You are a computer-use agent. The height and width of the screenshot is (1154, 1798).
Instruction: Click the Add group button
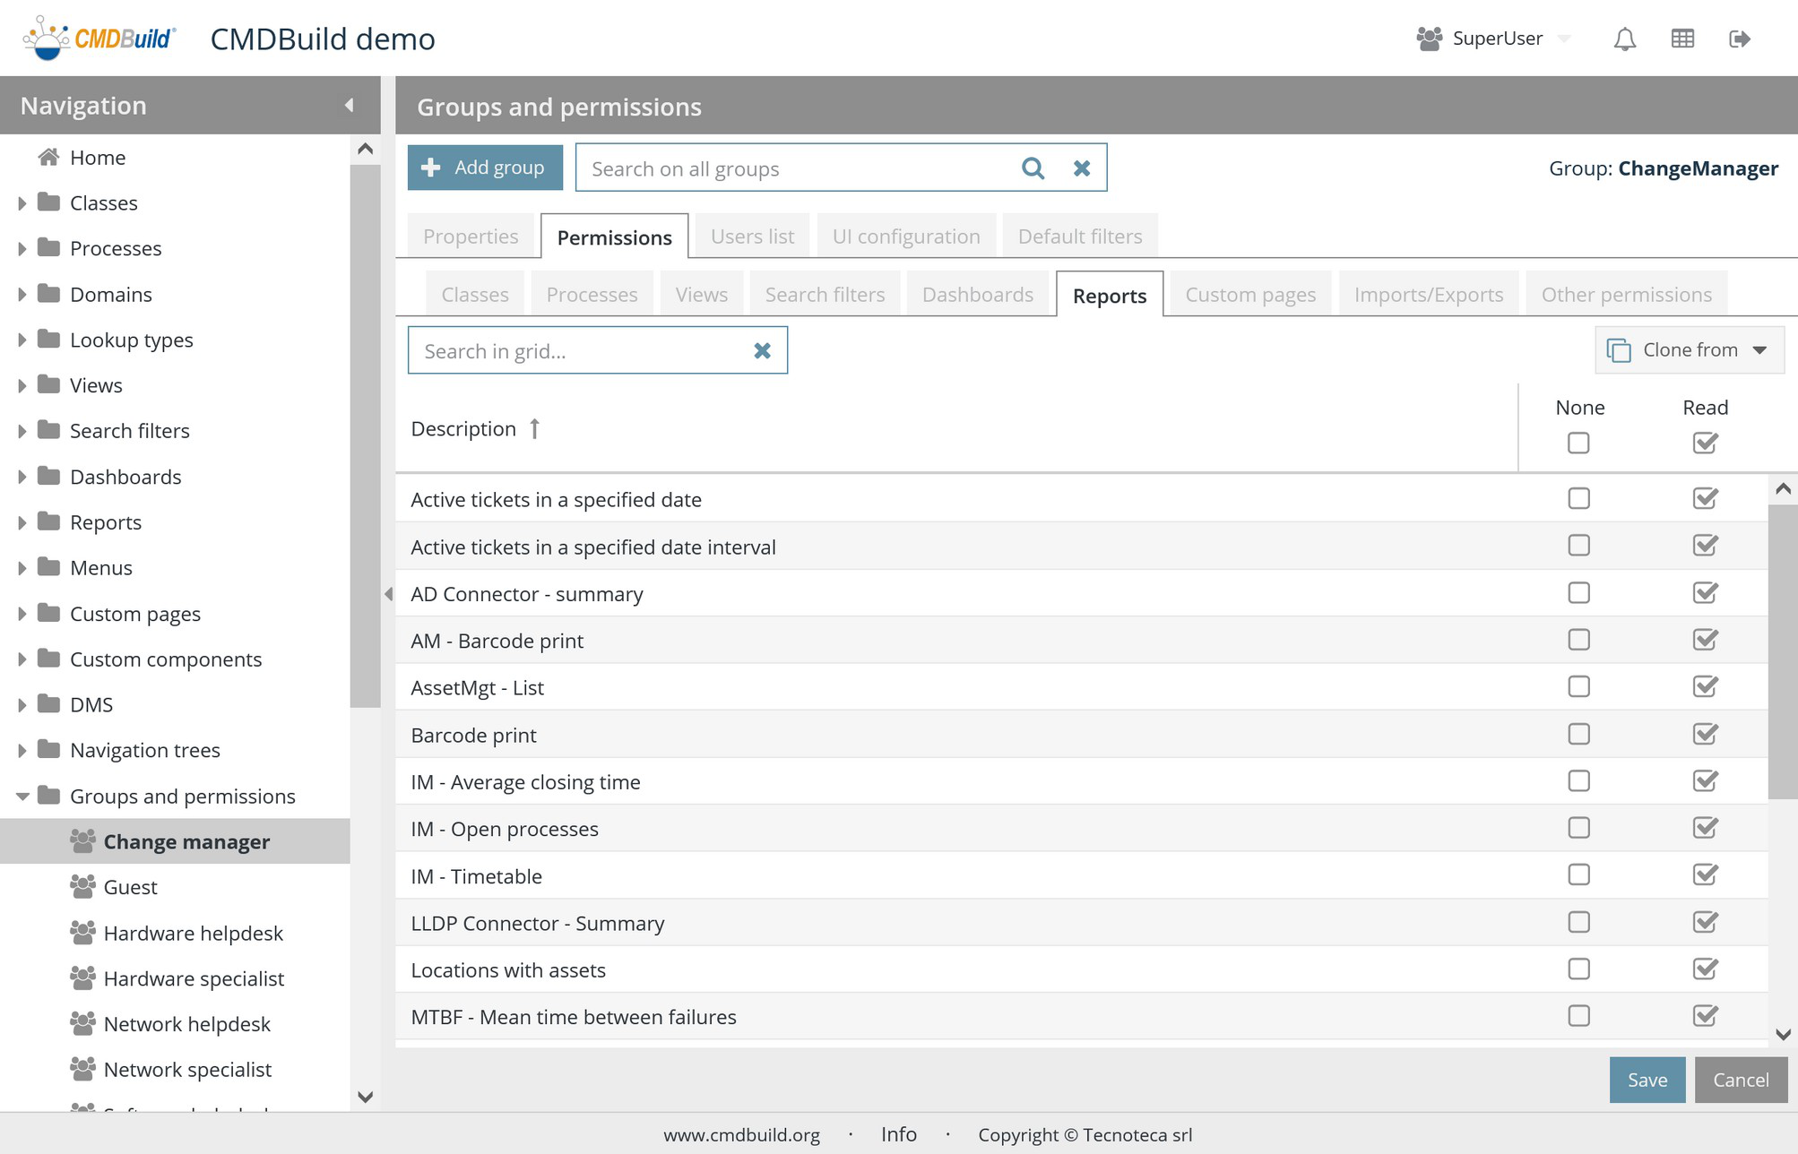pyautogui.click(x=485, y=168)
